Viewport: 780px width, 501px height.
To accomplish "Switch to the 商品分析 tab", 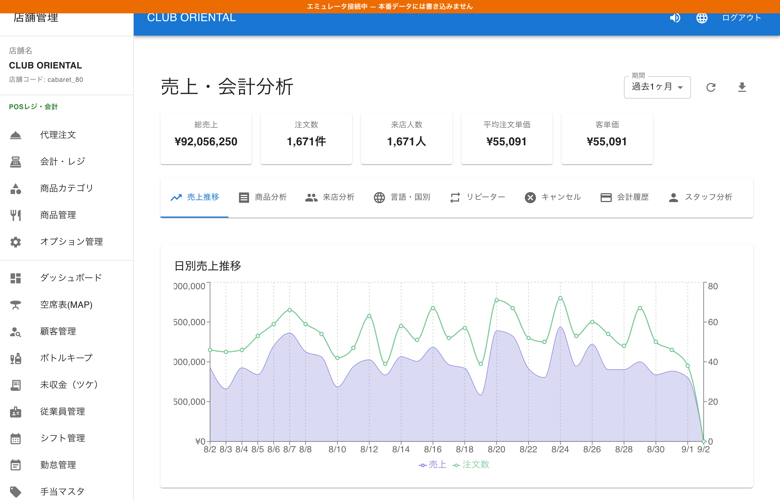I will point(262,197).
